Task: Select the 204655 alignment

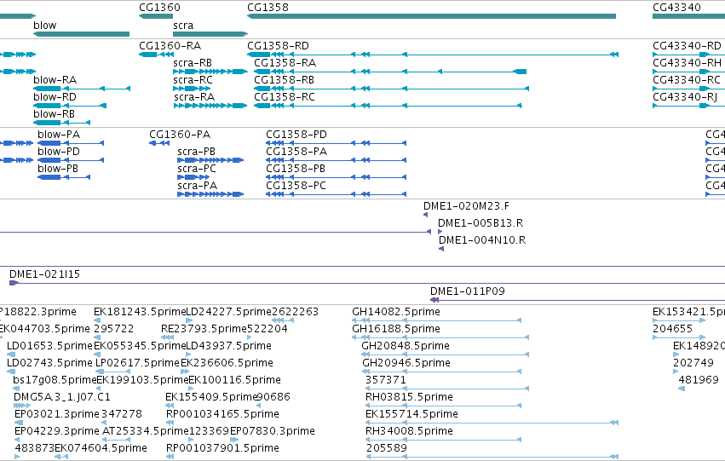Action: pyautogui.click(x=679, y=337)
